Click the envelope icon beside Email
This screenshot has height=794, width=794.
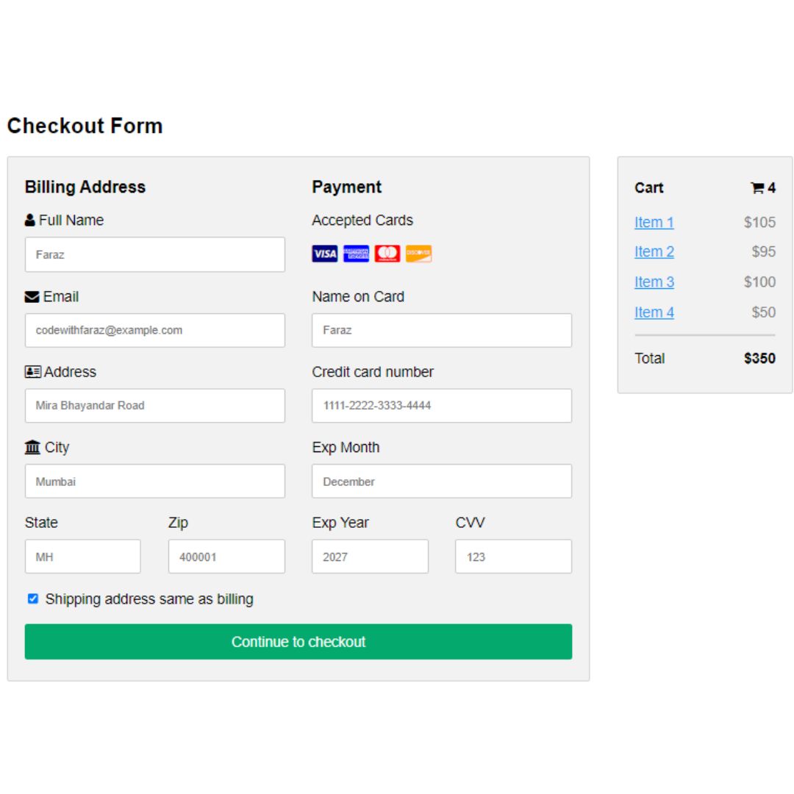coord(32,297)
